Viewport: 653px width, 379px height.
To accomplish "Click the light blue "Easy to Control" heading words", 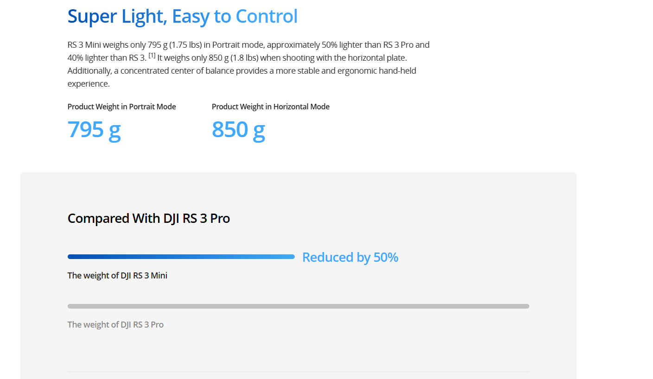I will click(235, 17).
